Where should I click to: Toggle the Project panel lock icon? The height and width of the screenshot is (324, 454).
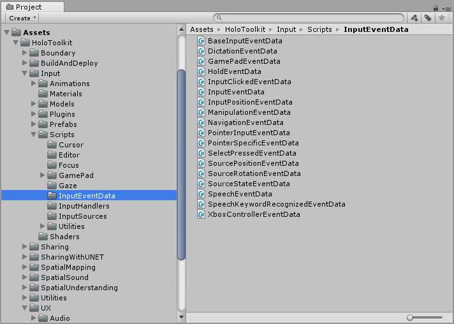click(436, 8)
